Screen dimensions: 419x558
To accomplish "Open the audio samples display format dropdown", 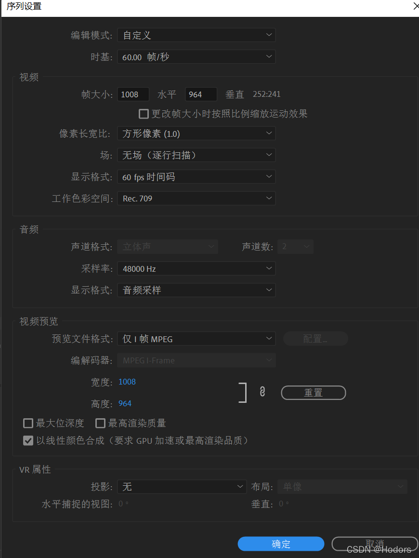I will coord(196,290).
